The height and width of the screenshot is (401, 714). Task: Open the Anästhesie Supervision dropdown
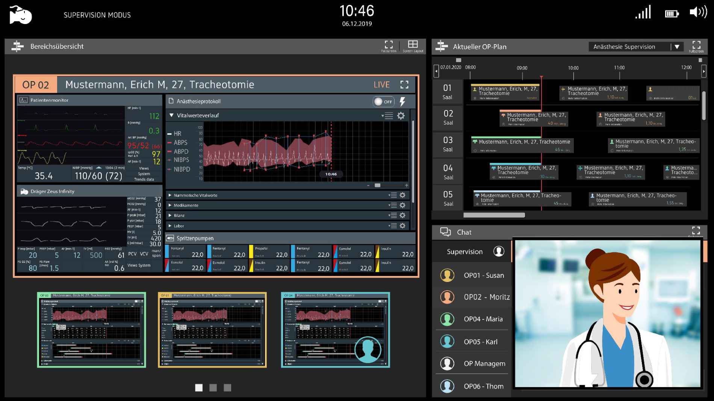tap(636, 47)
